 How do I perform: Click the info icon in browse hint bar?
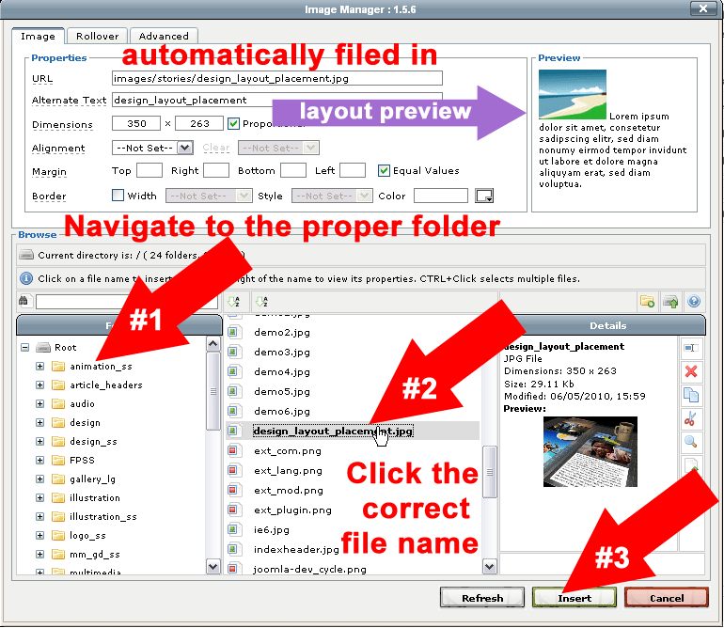click(26, 278)
